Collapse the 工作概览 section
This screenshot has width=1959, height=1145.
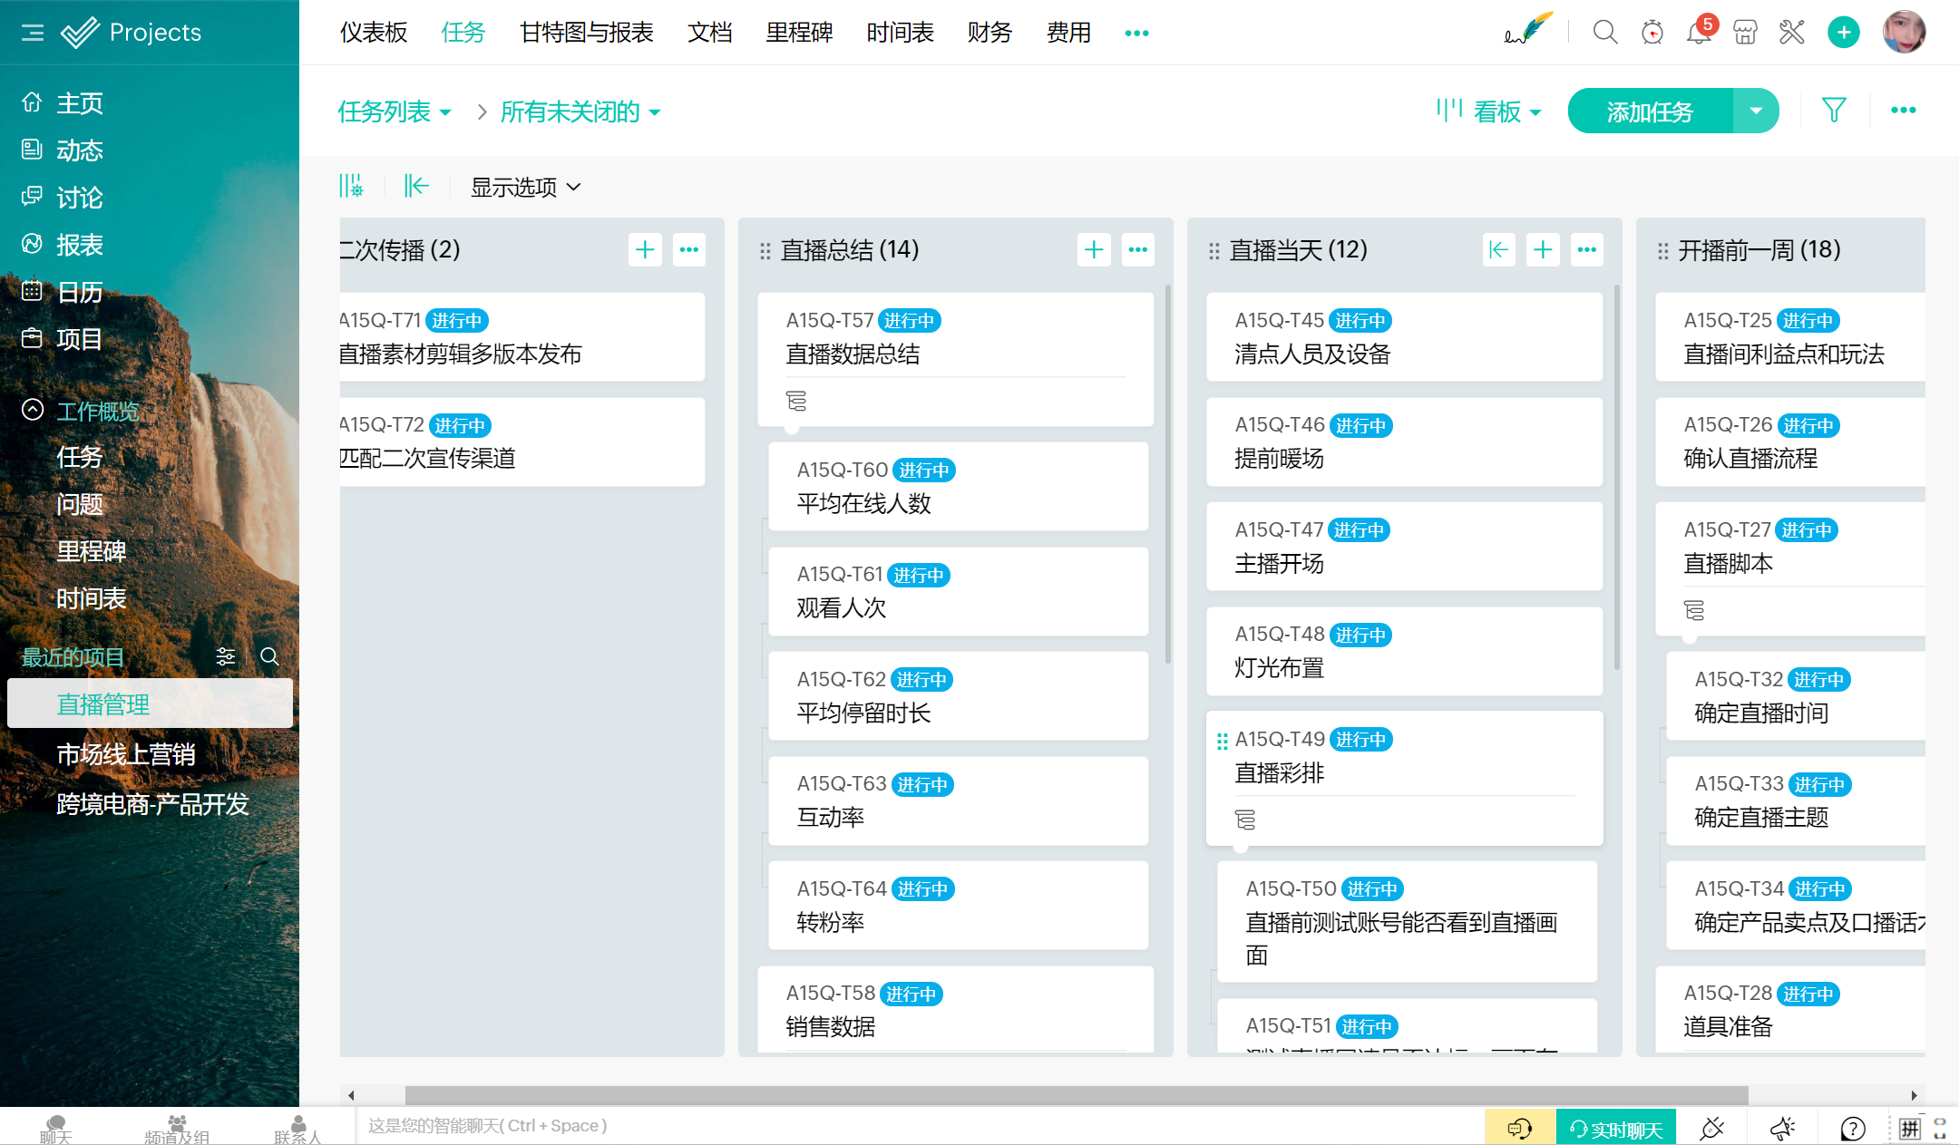pos(33,411)
